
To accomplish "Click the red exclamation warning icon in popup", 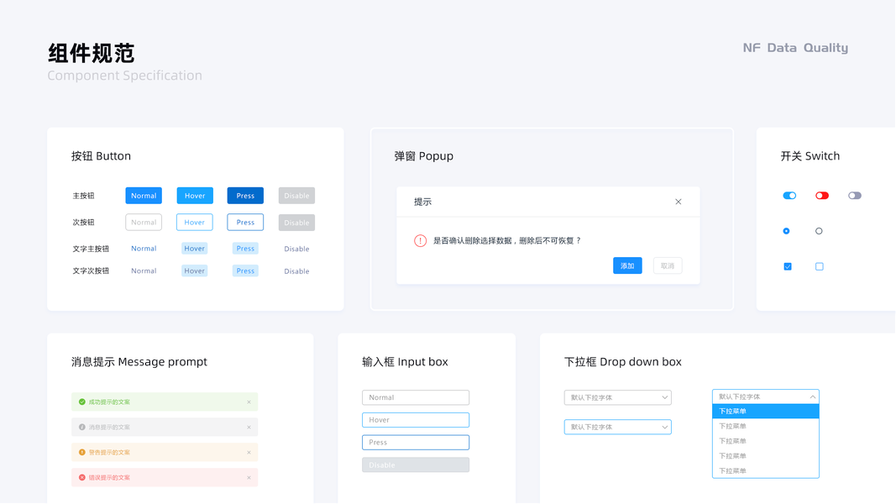I will [x=420, y=240].
